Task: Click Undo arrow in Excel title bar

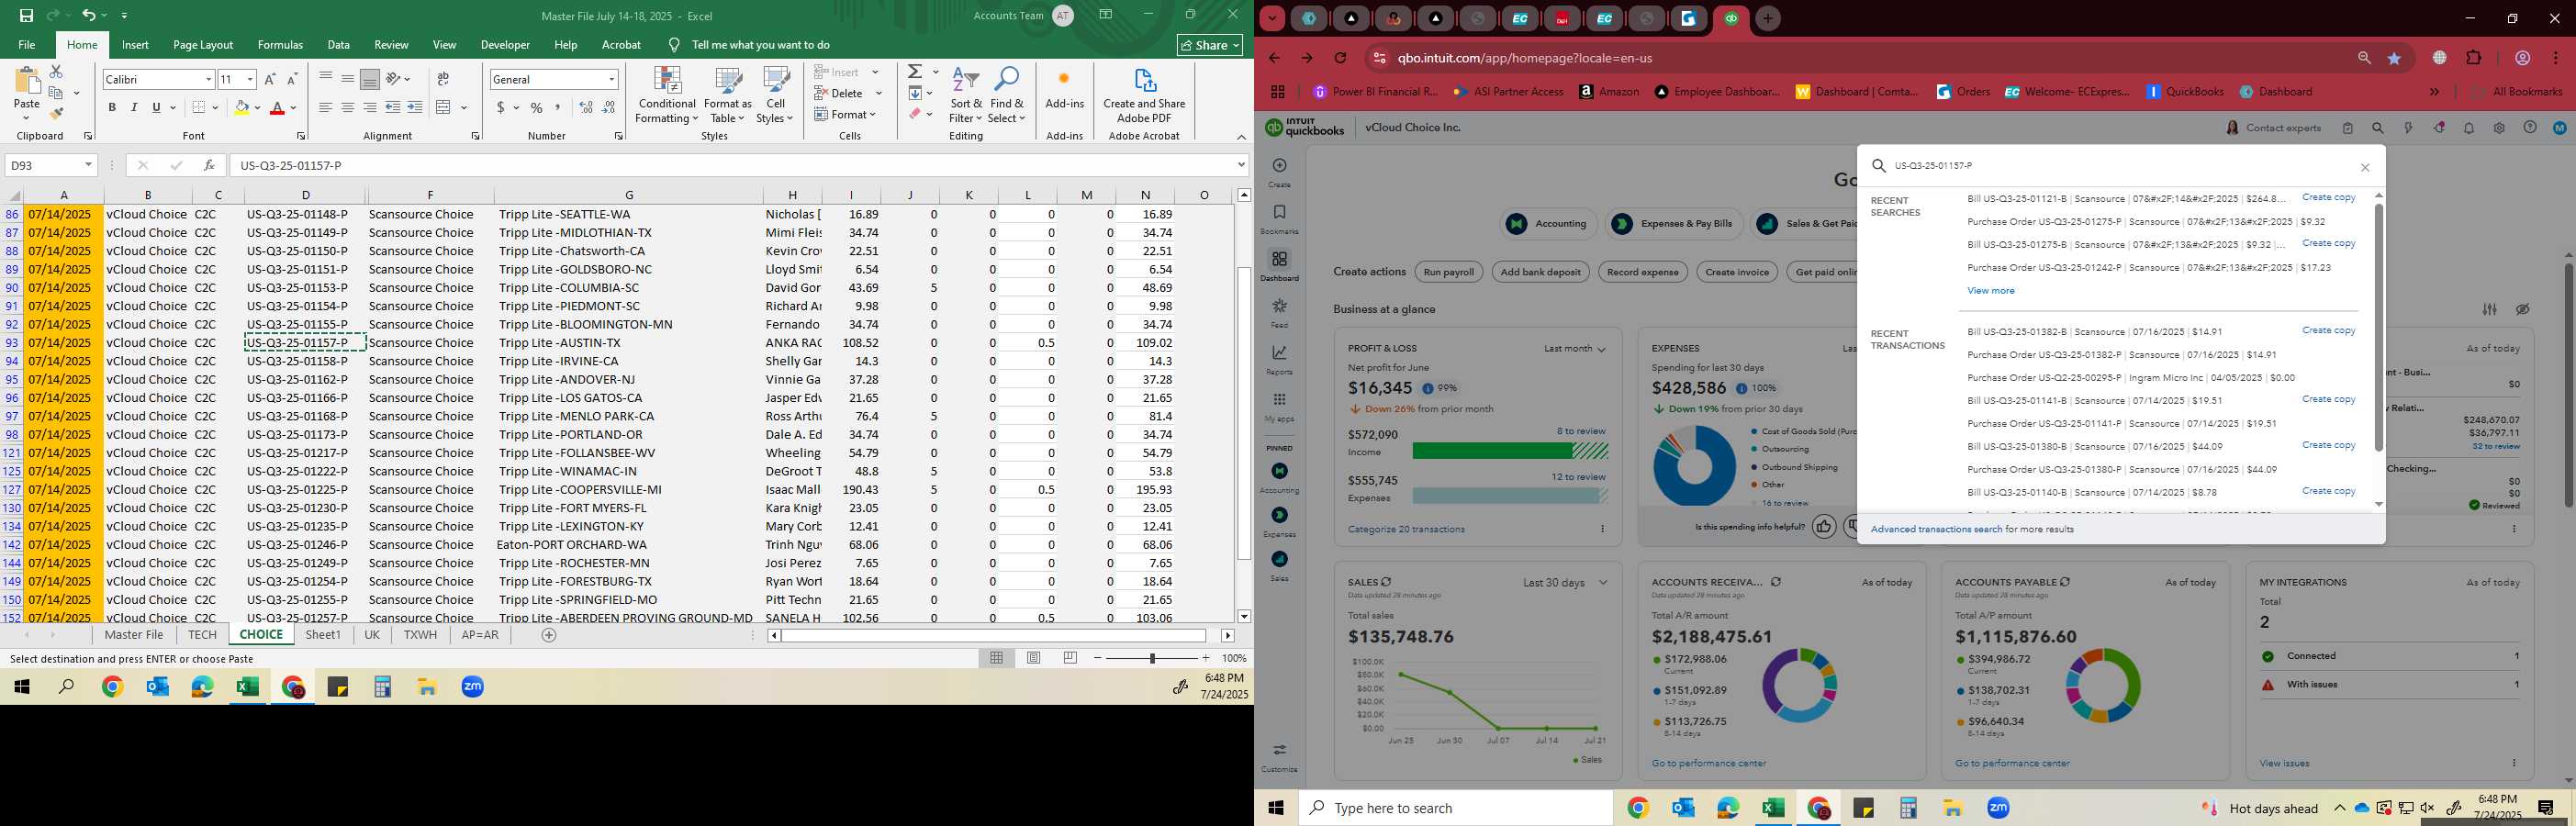Action: pyautogui.click(x=88, y=15)
